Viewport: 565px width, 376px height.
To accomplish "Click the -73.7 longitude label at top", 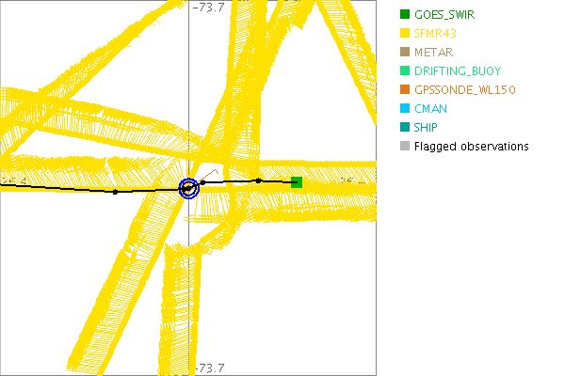I will 208,8.
